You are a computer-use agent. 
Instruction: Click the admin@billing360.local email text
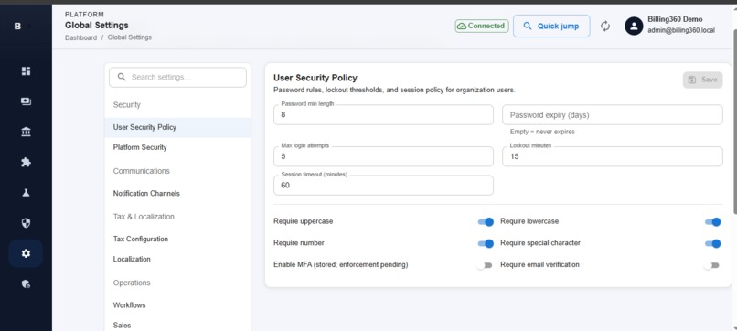pos(681,30)
